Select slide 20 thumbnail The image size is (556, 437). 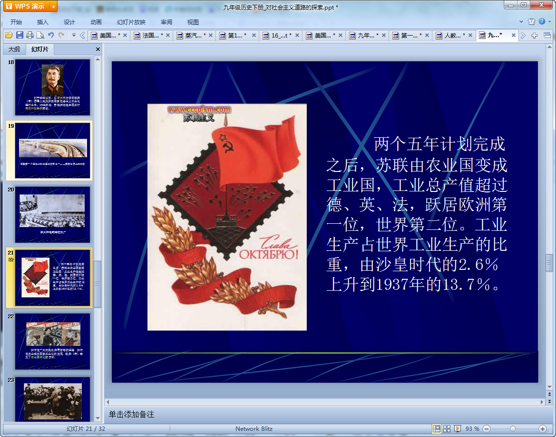pos(52,214)
